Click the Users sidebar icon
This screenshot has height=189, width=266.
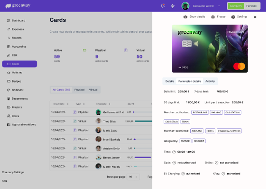click(9, 116)
